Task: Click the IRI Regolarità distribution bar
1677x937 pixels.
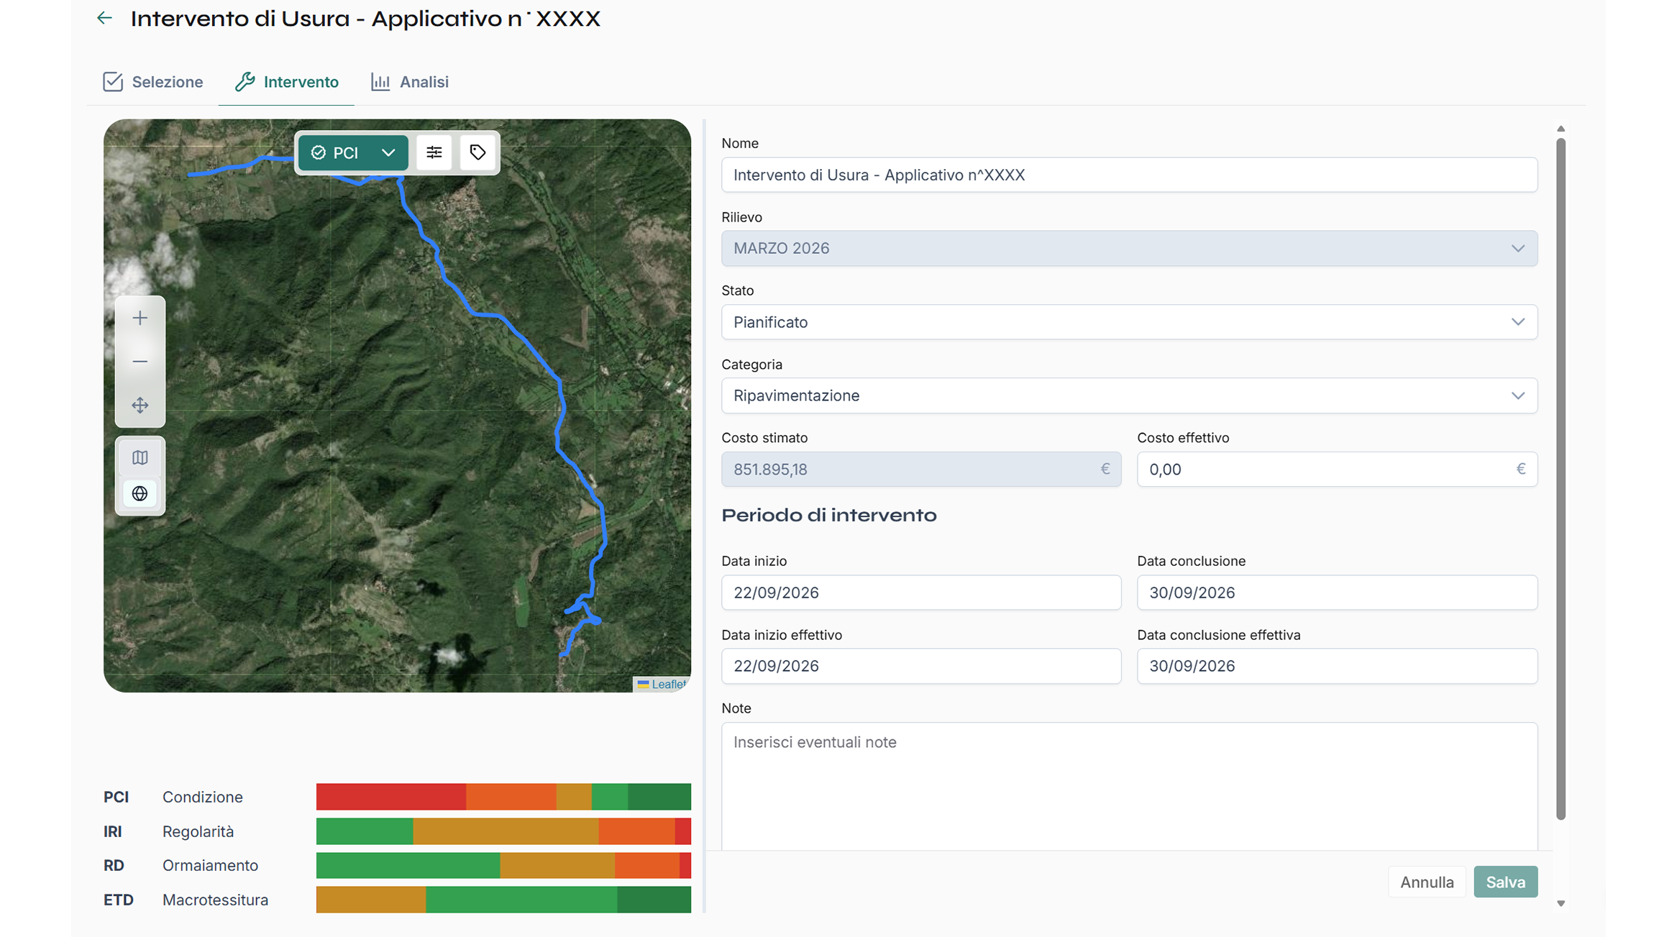Action: [x=503, y=831]
